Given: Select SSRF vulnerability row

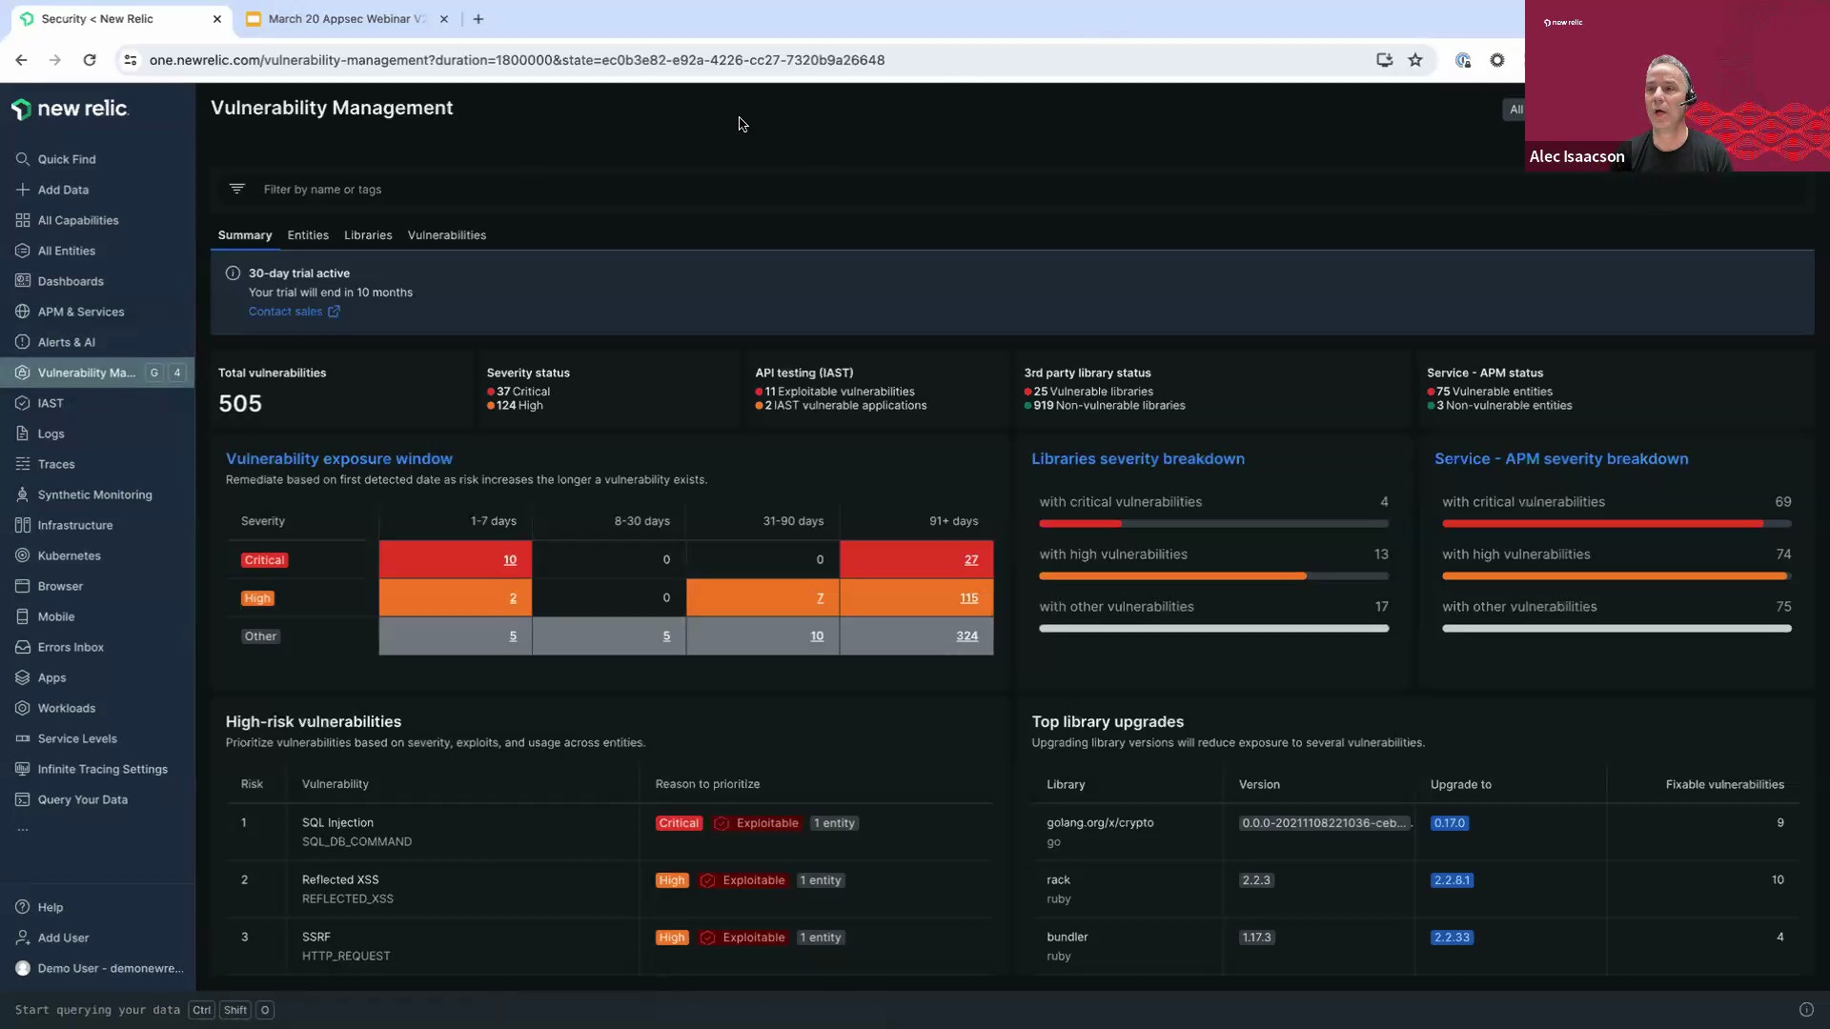Looking at the screenshot, I should coord(610,946).
